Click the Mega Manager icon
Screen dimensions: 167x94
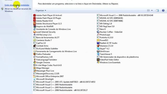pyautogui.click(x=34, y=68)
